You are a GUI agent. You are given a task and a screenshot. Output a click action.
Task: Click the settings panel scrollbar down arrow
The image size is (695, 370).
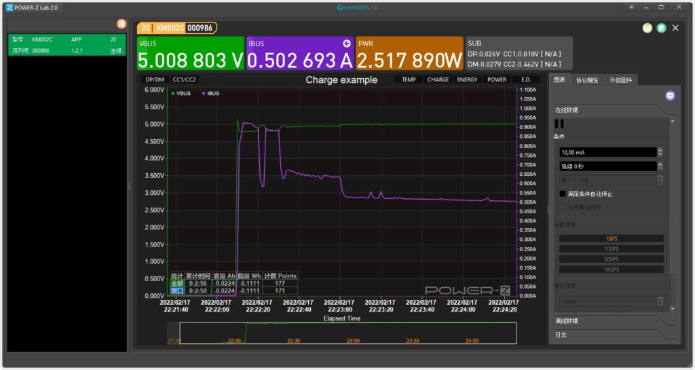click(x=673, y=309)
